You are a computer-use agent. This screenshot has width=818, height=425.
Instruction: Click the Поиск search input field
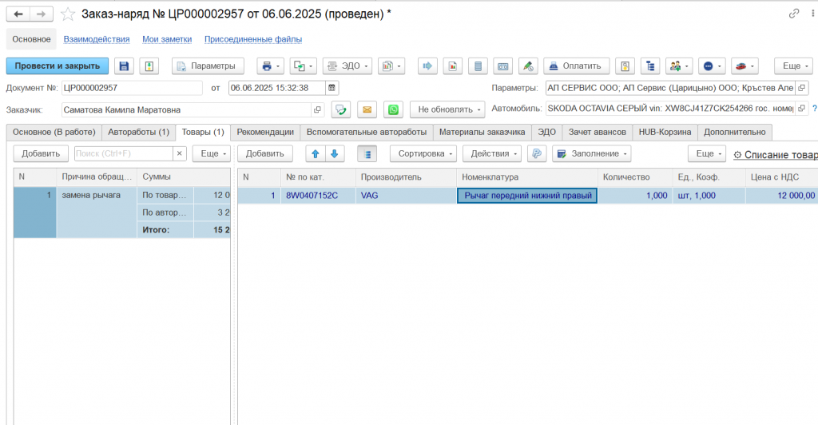(123, 153)
